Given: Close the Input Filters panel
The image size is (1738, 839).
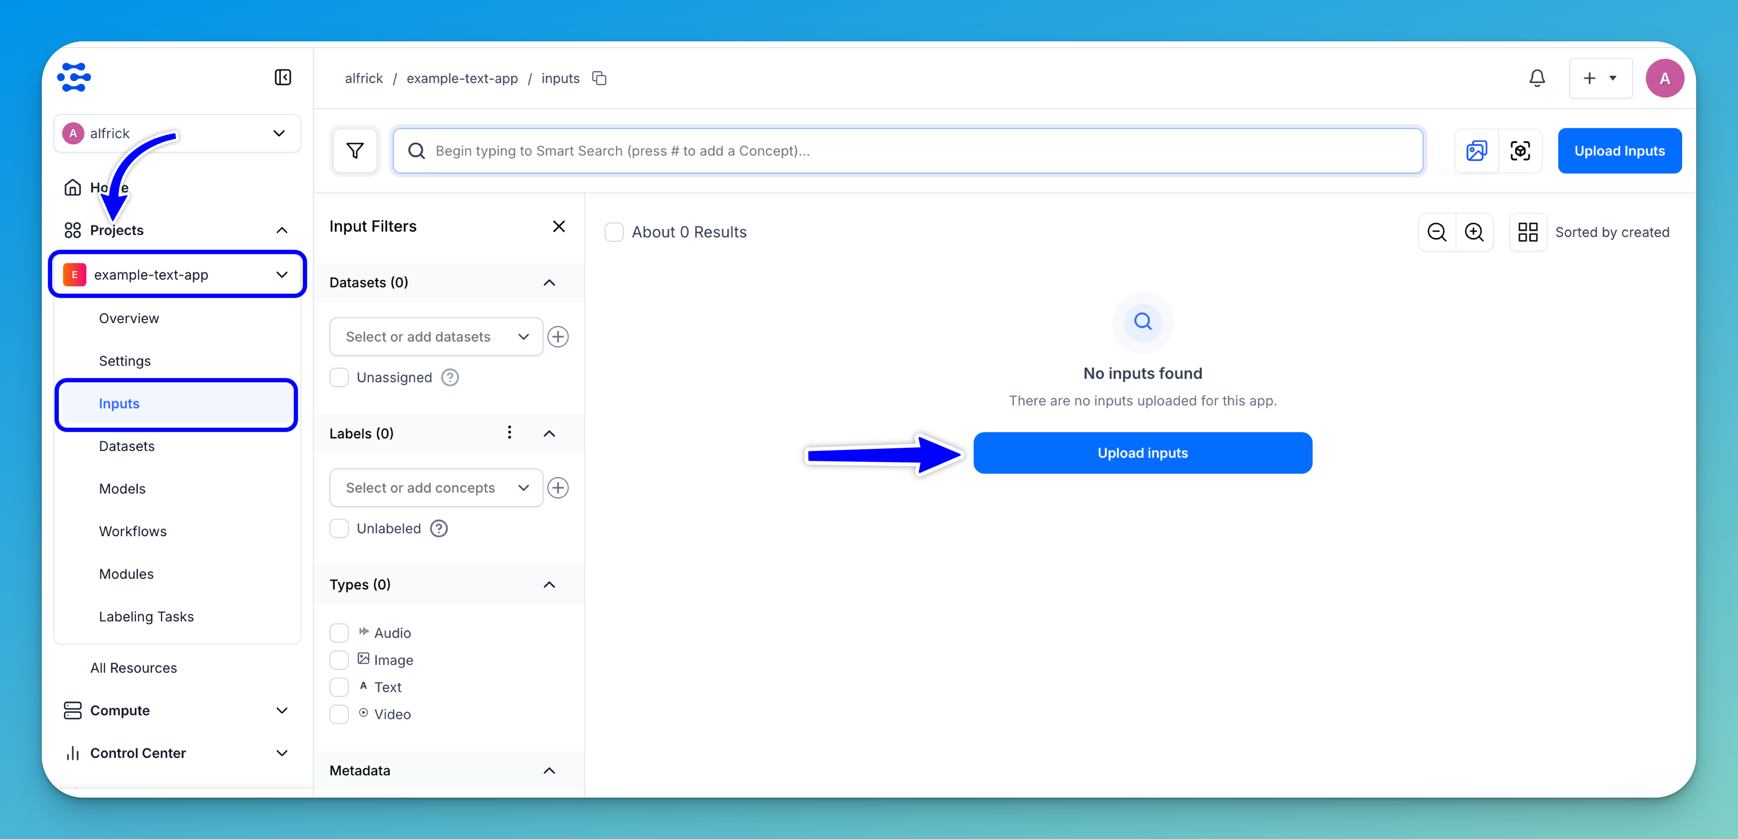Looking at the screenshot, I should click(559, 227).
